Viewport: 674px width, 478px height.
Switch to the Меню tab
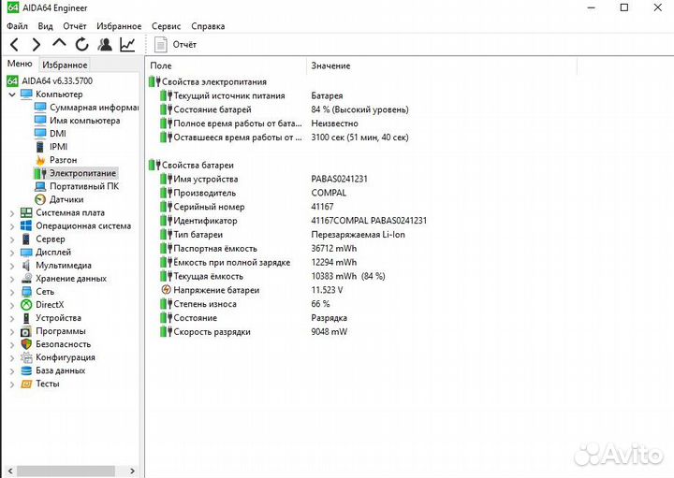tap(20, 64)
